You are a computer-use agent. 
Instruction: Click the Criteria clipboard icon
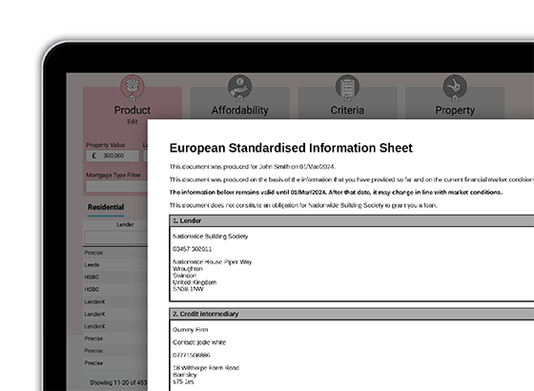(347, 87)
